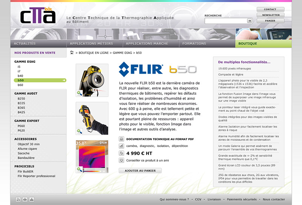The height and width of the screenshot is (205, 302).
Task: Zoom the thermal image thumbnail
Action: pyautogui.click(x=79, y=170)
